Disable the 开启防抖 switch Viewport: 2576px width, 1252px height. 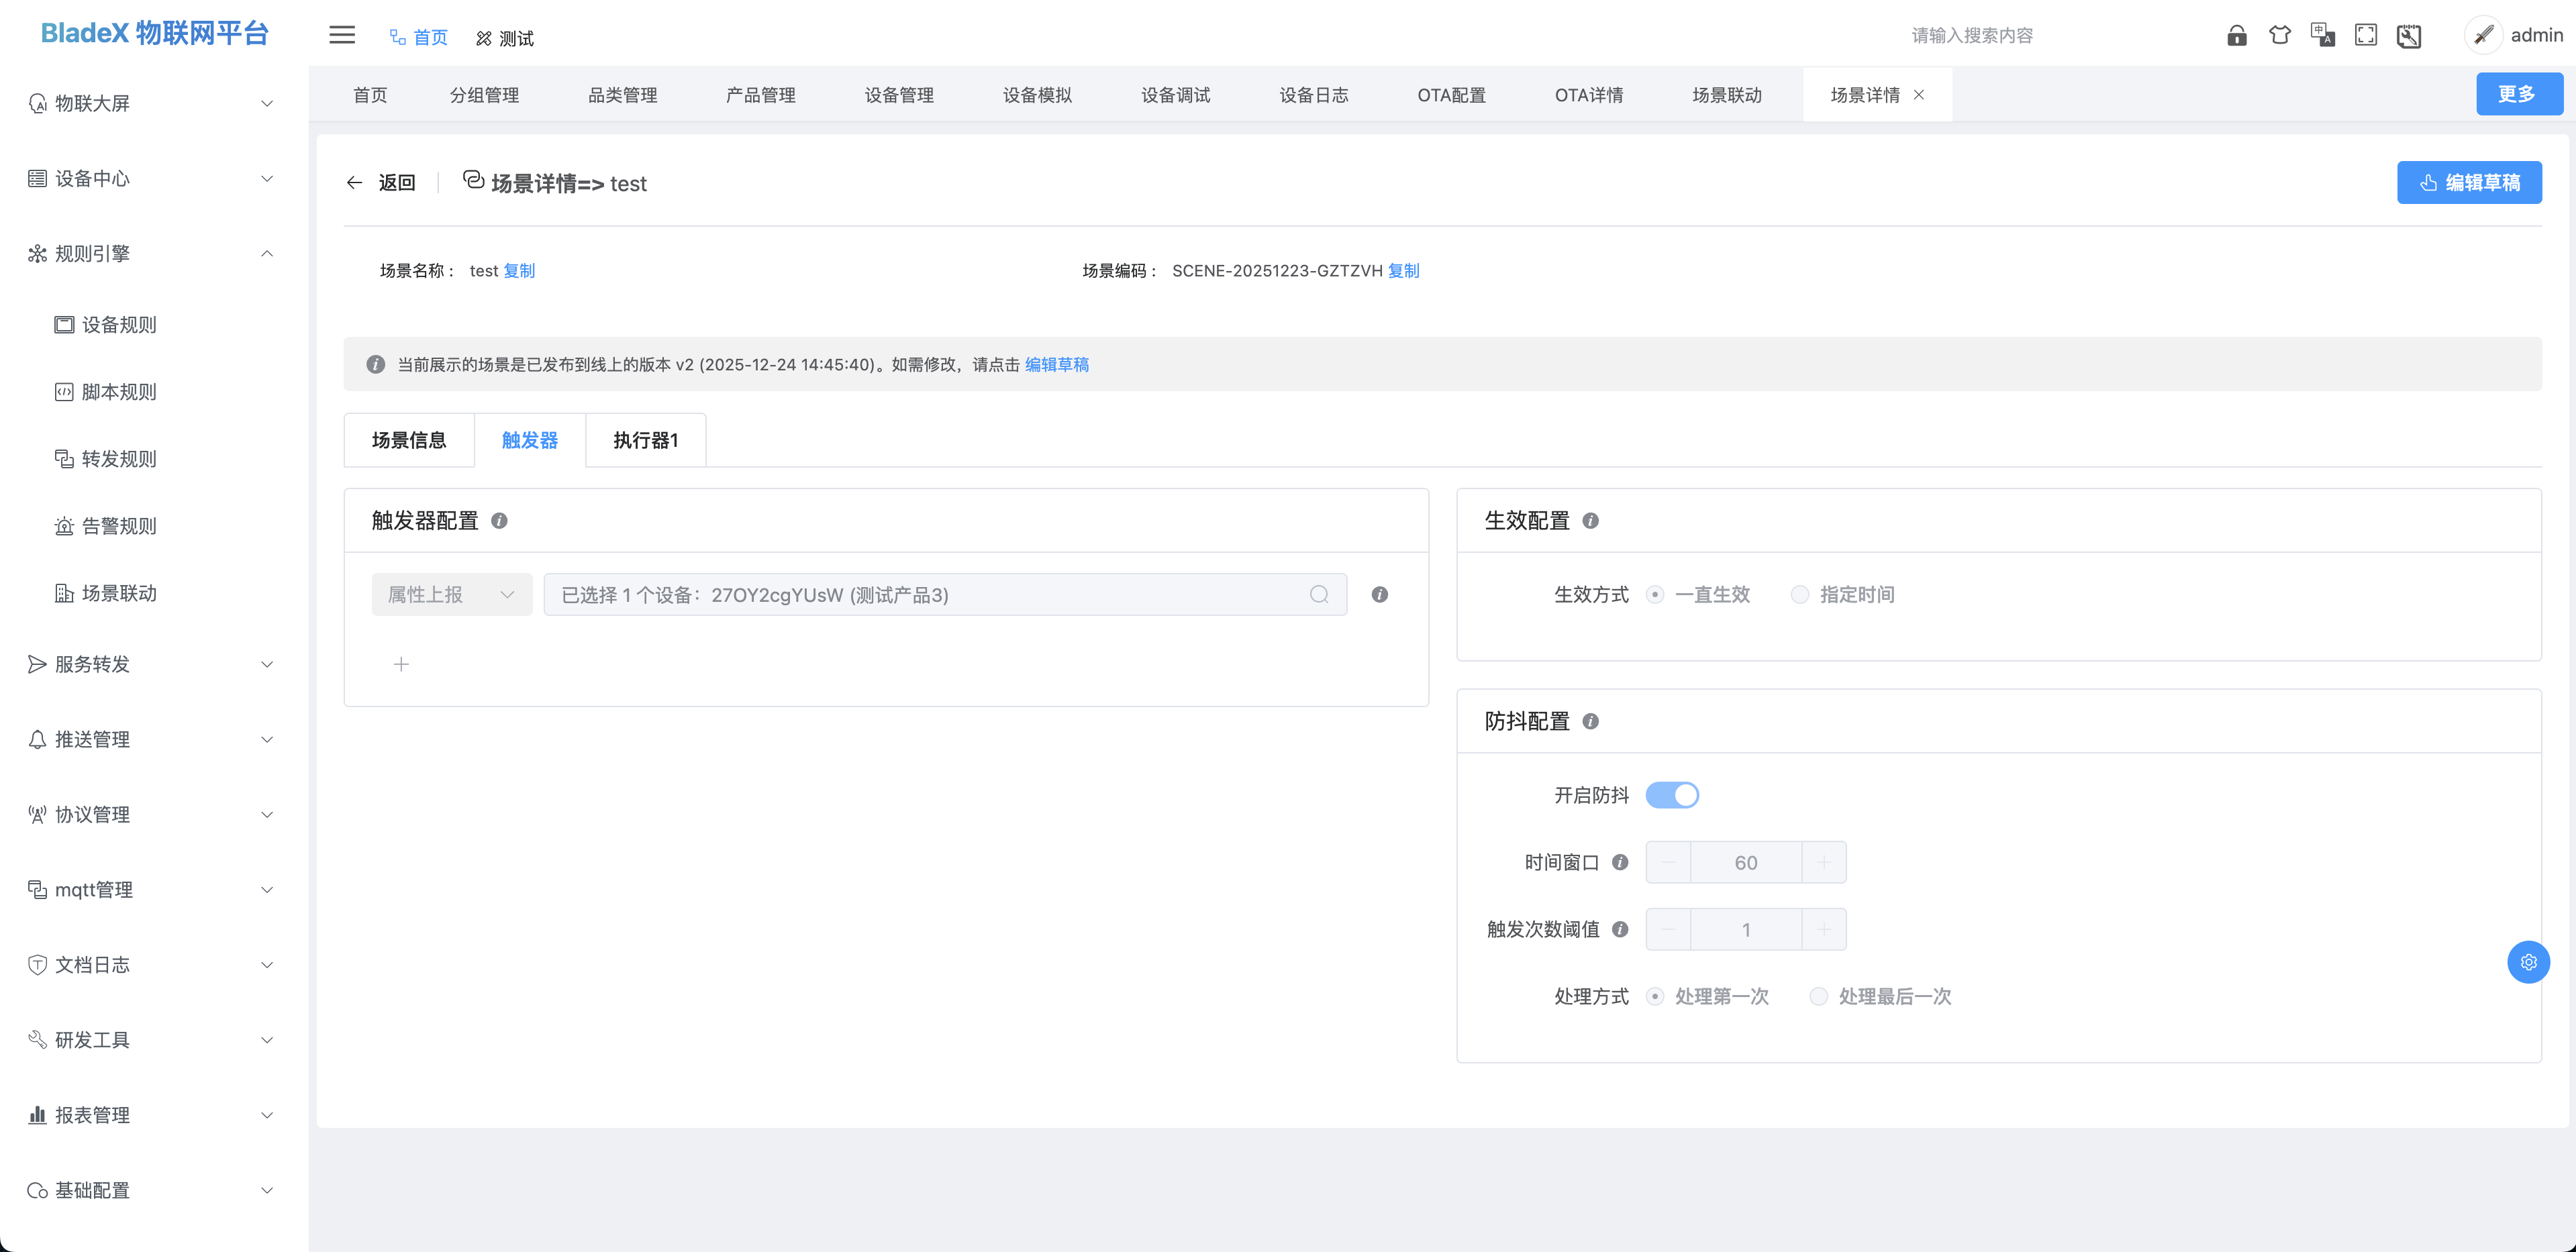tap(1672, 795)
